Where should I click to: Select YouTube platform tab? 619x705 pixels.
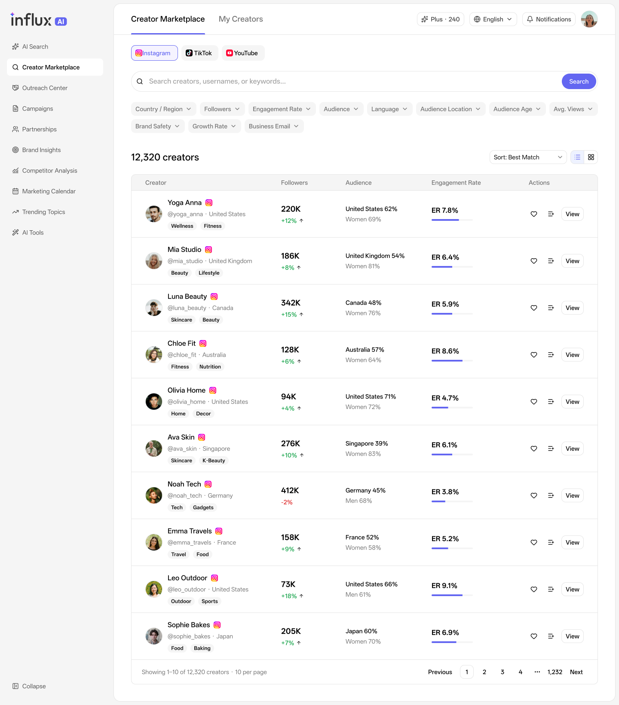243,53
